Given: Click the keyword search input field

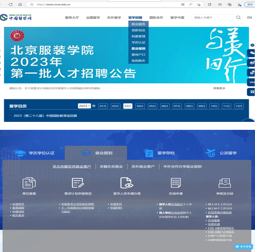Looking at the screenshot, I should pos(213,18).
